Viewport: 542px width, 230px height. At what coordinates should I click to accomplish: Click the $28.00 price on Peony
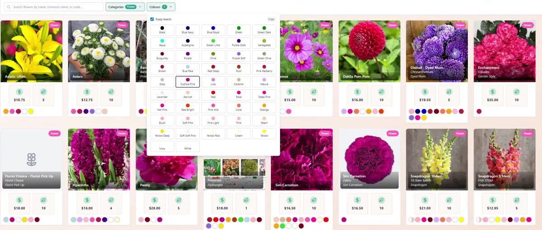[x=155, y=208]
